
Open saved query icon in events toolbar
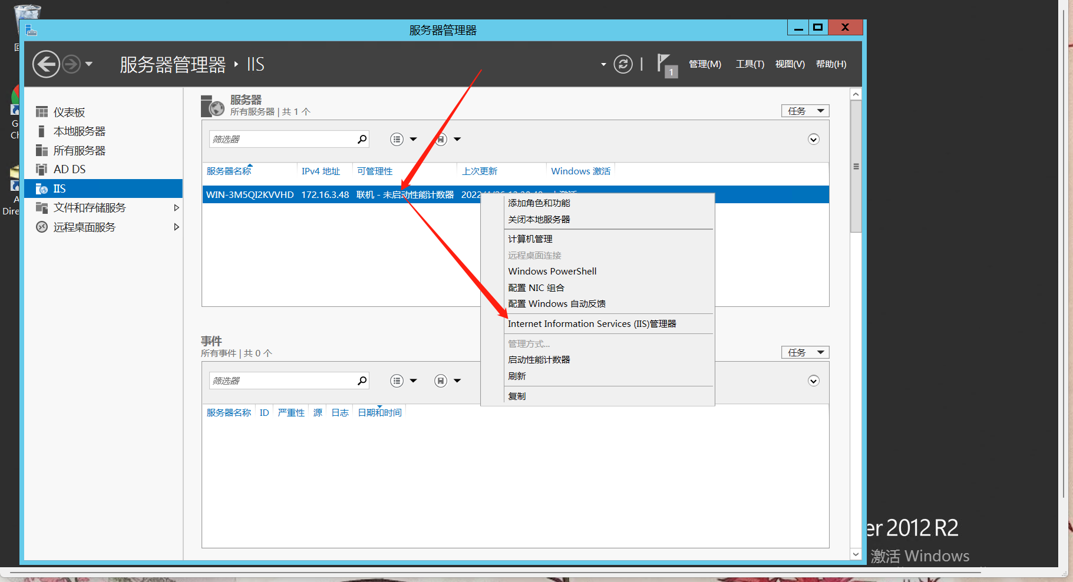441,381
